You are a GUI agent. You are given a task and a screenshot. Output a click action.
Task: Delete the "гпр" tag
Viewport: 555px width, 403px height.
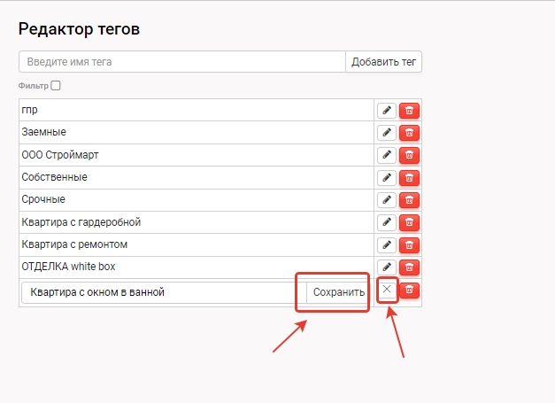(409, 110)
